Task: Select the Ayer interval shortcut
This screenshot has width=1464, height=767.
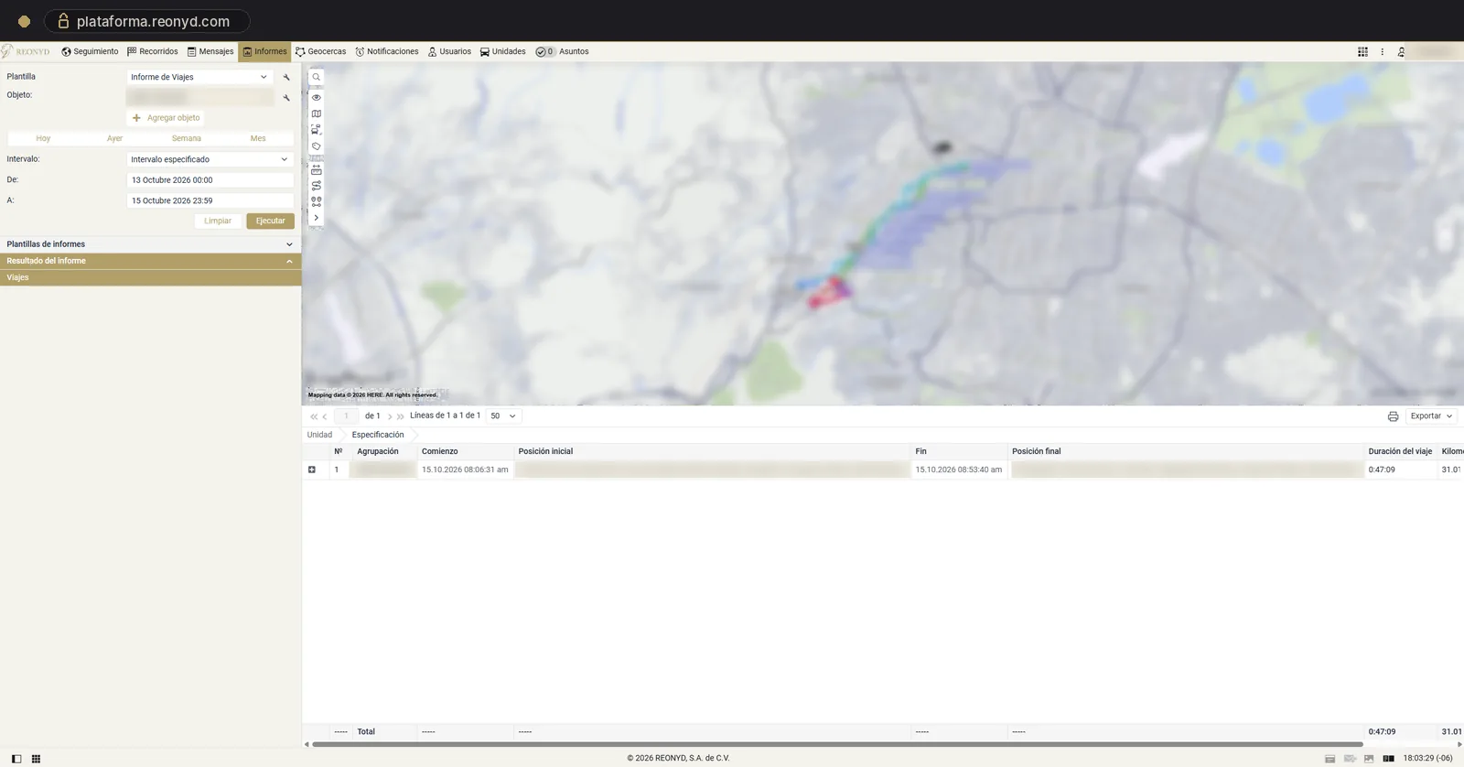Action: [x=114, y=138]
